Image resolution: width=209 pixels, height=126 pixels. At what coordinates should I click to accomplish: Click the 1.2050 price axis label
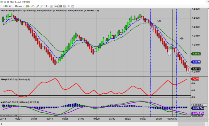tap(196, 36)
